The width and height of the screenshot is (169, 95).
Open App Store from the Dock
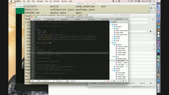tap(158, 81)
